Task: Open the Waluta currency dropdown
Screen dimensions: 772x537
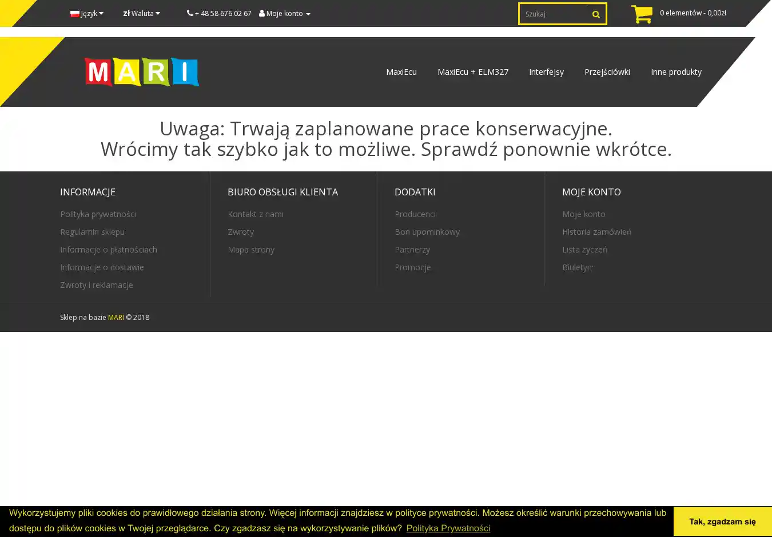Action: [142, 14]
